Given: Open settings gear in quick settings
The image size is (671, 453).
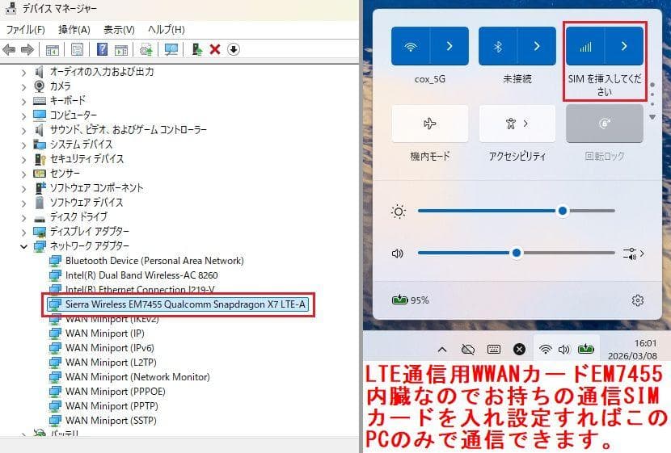Looking at the screenshot, I should (x=638, y=300).
